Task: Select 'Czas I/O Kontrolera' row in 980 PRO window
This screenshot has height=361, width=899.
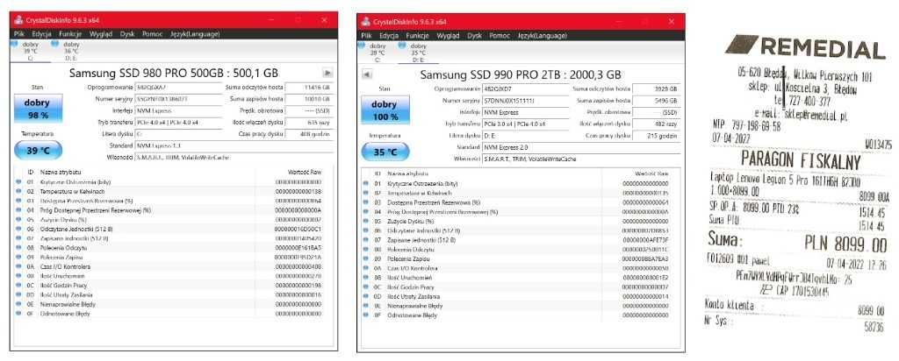Action: 173,266
